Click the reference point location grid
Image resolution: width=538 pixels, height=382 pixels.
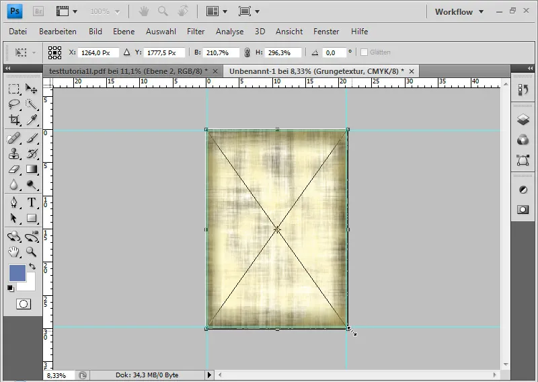[x=55, y=52]
